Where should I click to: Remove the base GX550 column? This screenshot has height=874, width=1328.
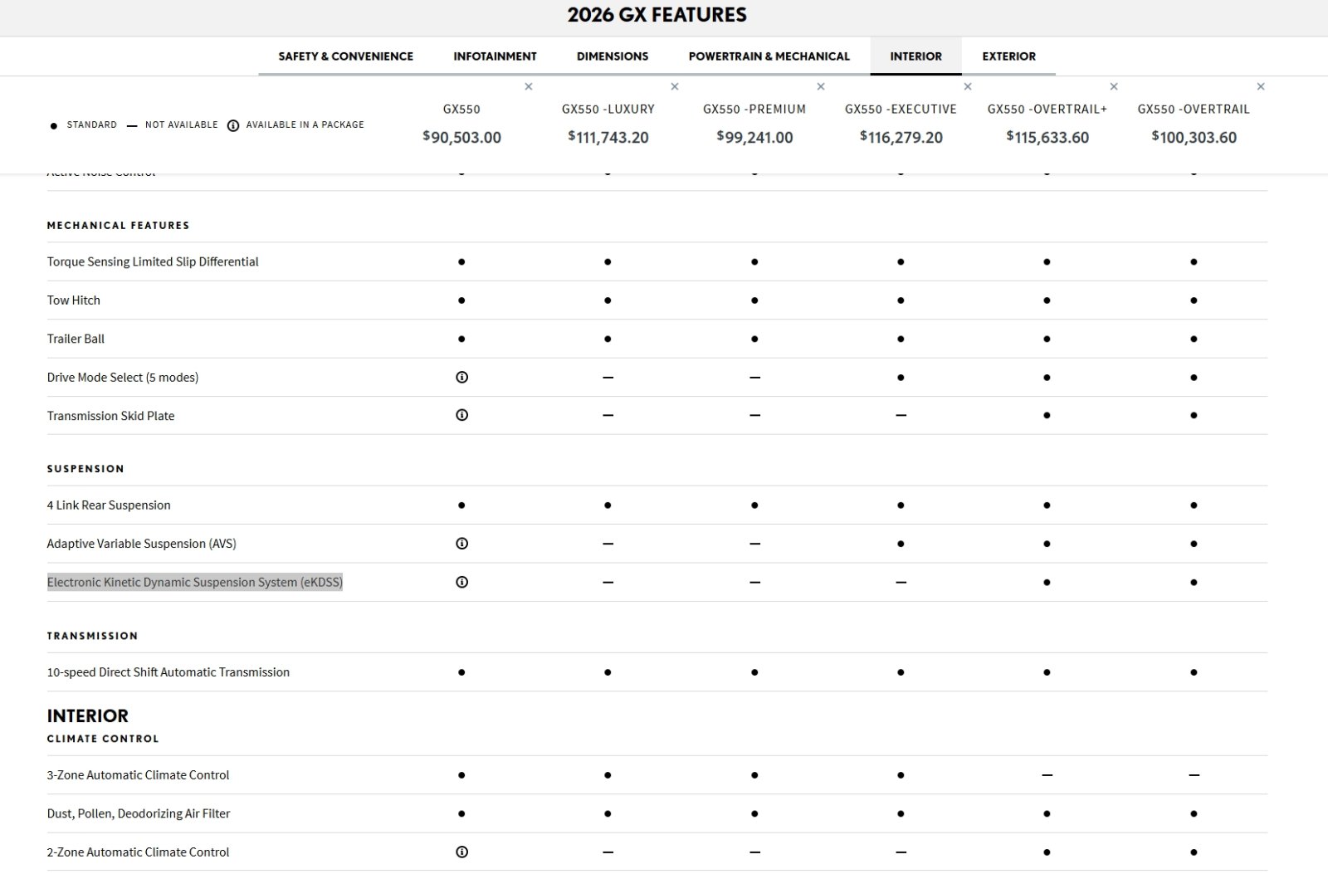coord(529,86)
